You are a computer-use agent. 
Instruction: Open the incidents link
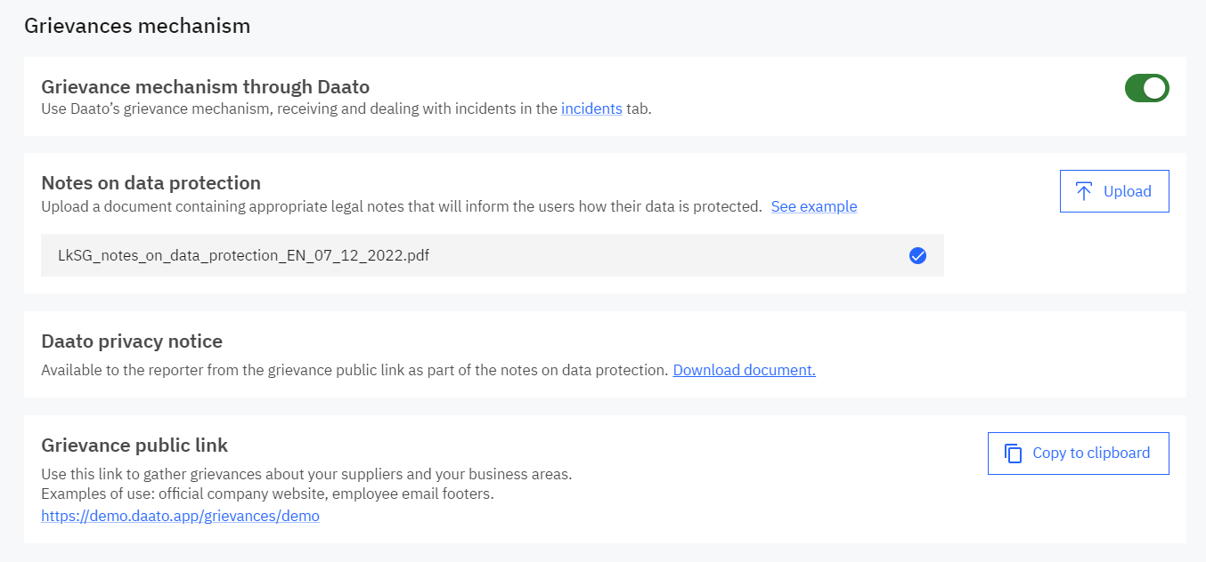(591, 109)
